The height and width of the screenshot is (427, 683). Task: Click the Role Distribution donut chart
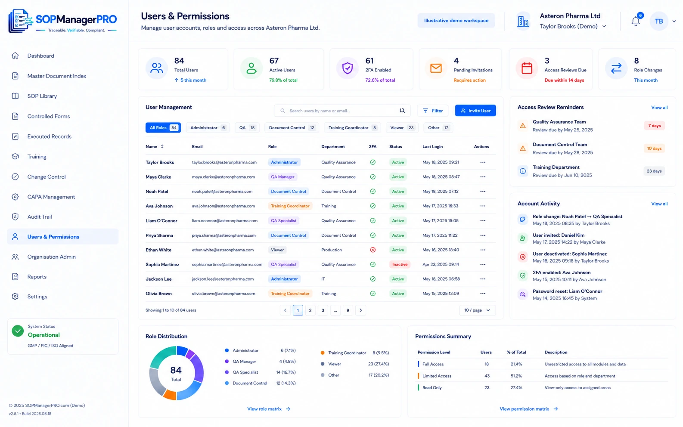click(x=176, y=373)
